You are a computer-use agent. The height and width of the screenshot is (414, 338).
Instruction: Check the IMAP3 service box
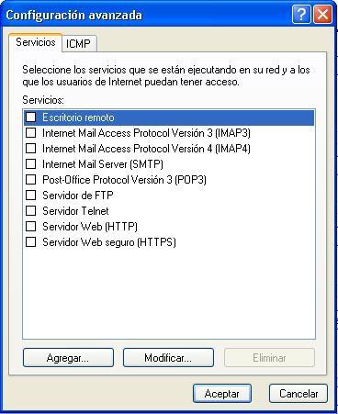click(x=30, y=132)
